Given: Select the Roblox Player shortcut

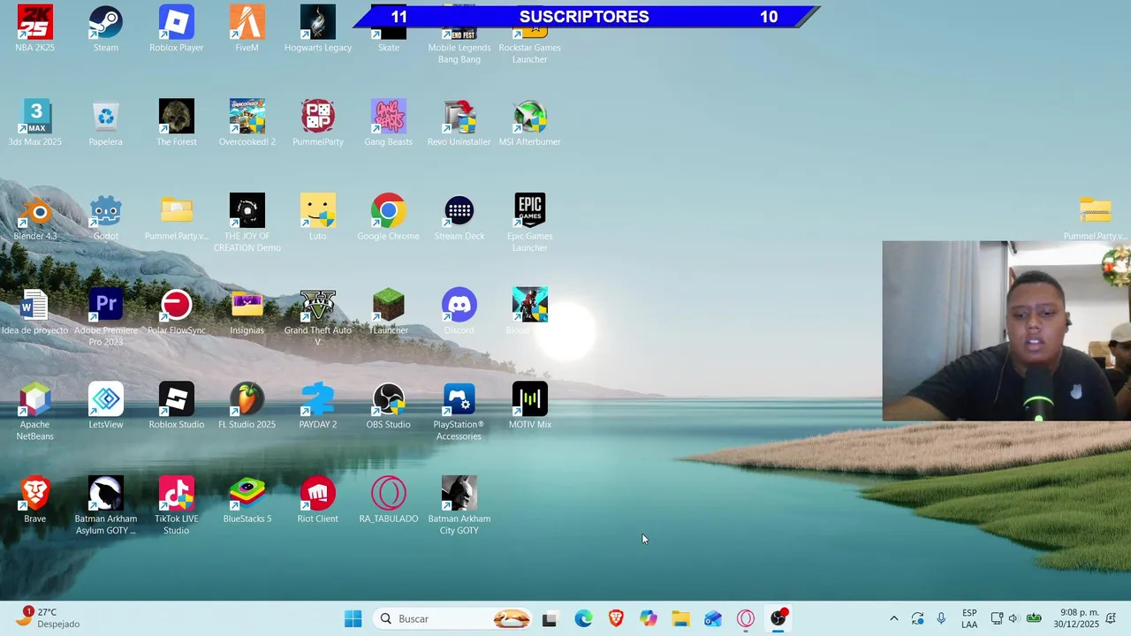Looking at the screenshot, I should point(177,23).
